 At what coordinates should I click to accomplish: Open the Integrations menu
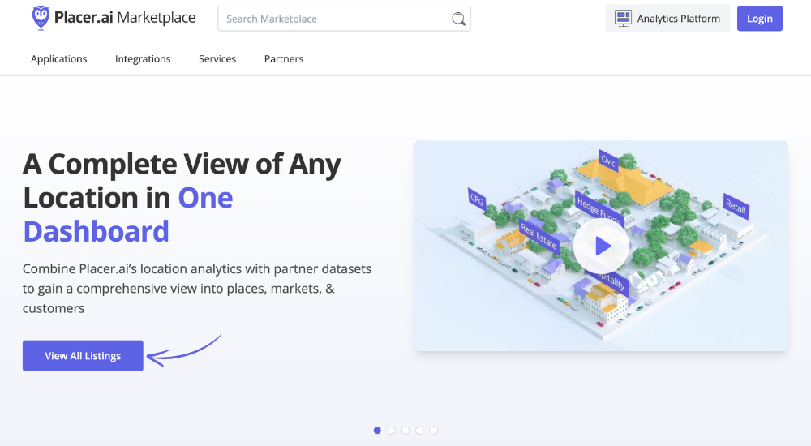(143, 59)
